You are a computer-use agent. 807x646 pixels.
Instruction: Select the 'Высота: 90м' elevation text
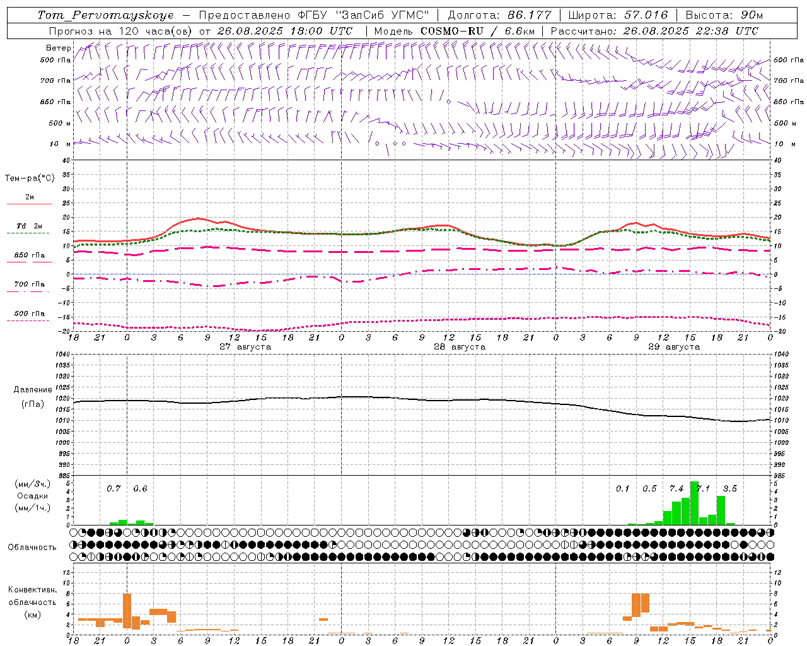pyautogui.click(x=724, y=15)
